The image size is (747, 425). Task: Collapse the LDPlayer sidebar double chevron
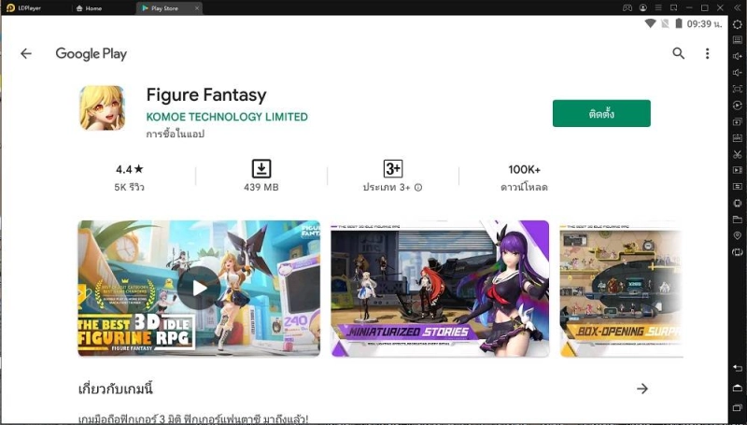click(737, 7)
